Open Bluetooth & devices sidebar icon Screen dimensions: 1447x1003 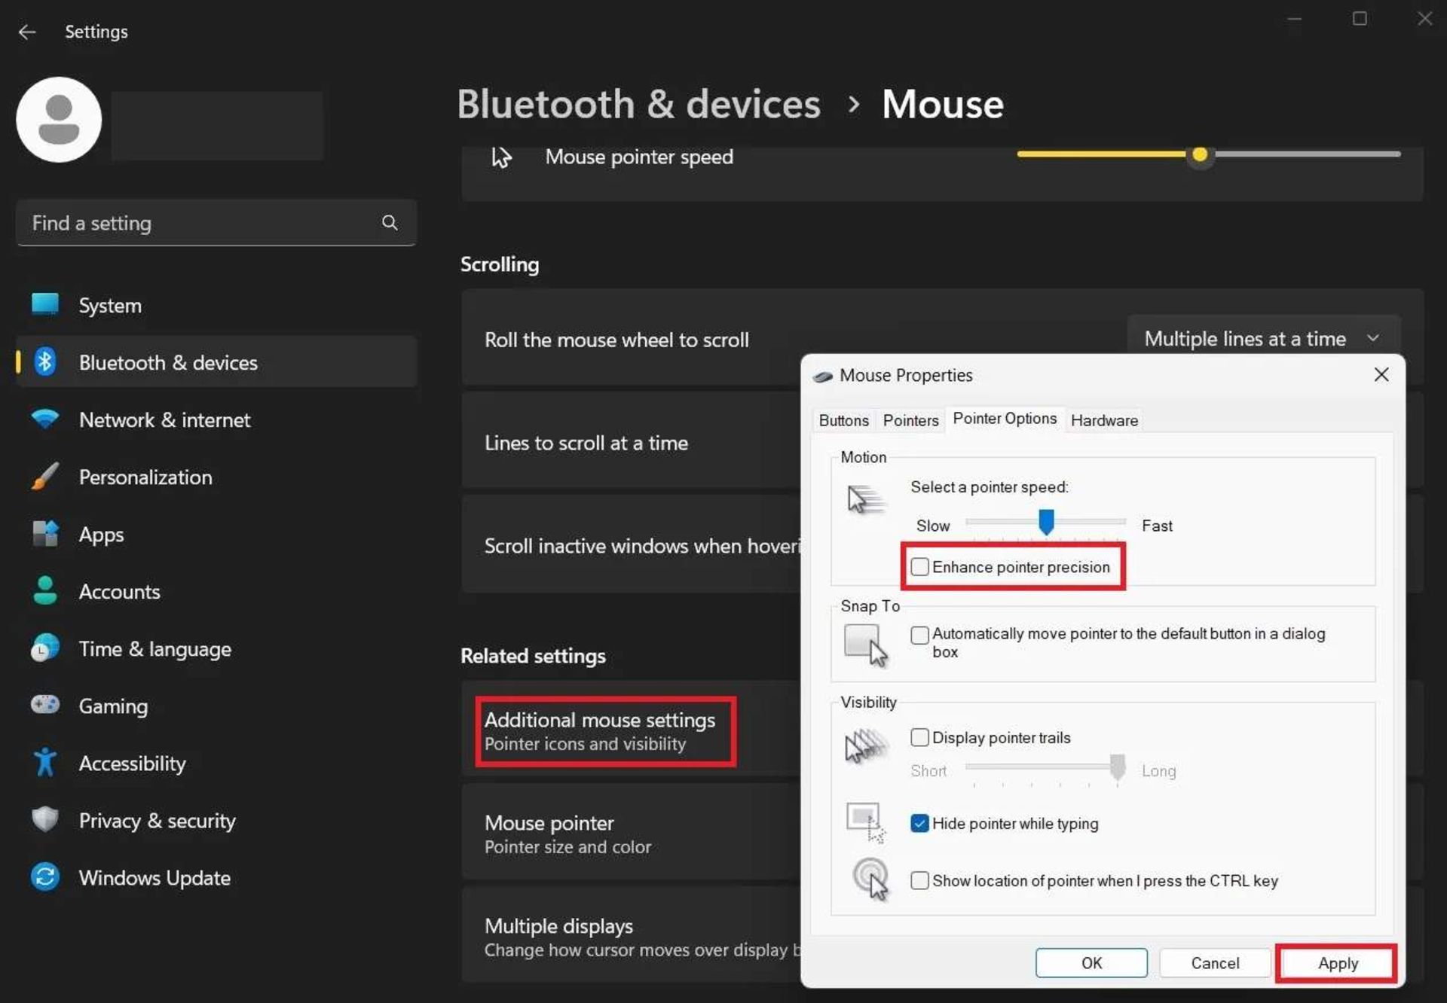point(45,362)
